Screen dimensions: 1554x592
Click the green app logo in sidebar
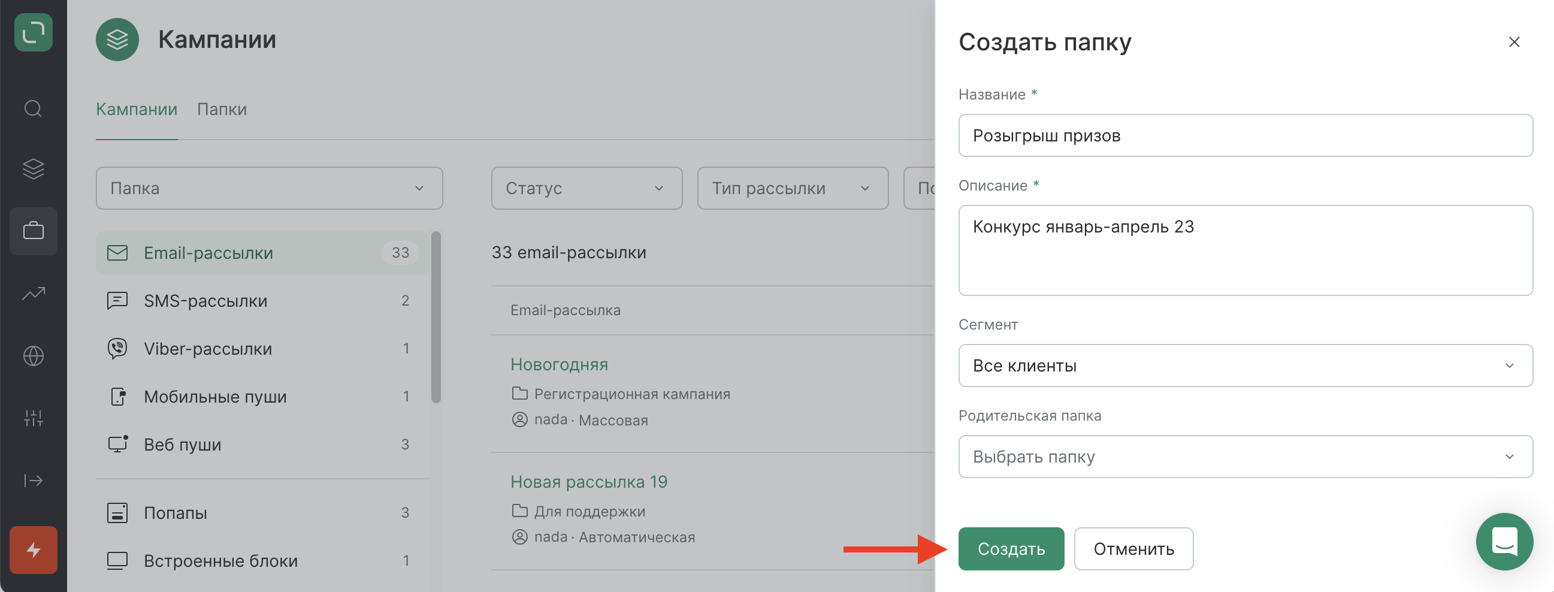pyautogui.click(x=33, y=32)
